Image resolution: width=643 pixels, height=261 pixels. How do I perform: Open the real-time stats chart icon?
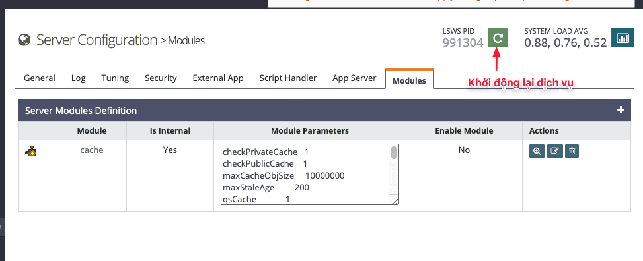tap(623, 38)
